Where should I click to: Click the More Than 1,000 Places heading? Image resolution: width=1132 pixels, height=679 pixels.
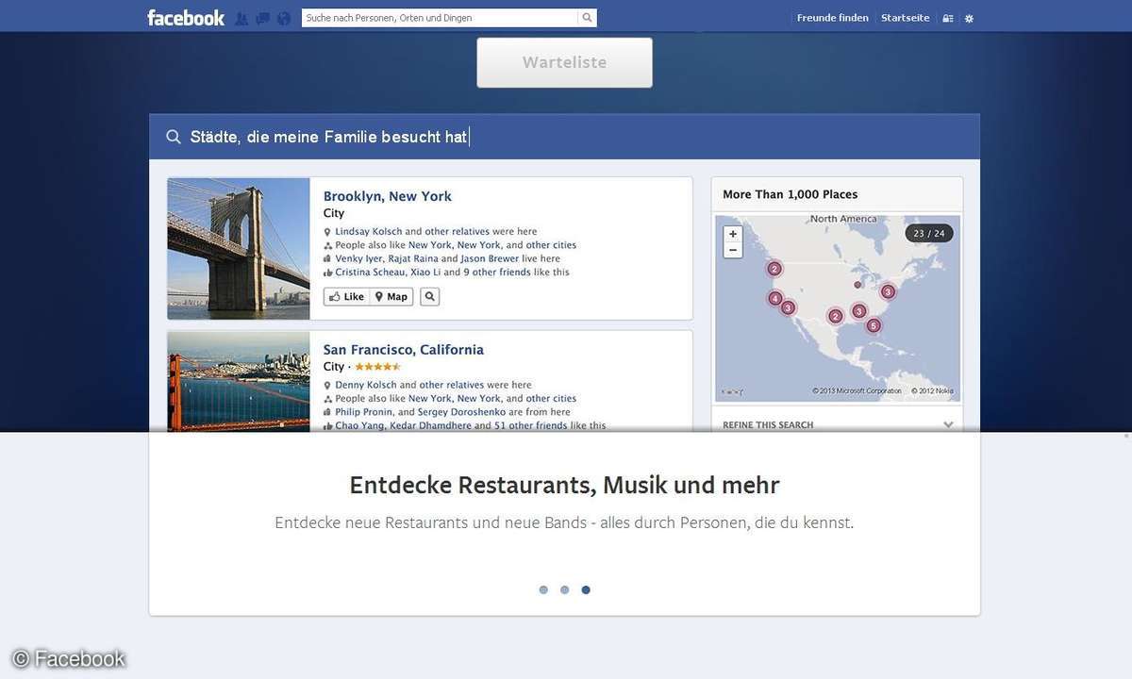coord(791,194)
